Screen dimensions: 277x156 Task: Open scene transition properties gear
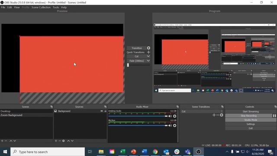[x=222, y=115]
